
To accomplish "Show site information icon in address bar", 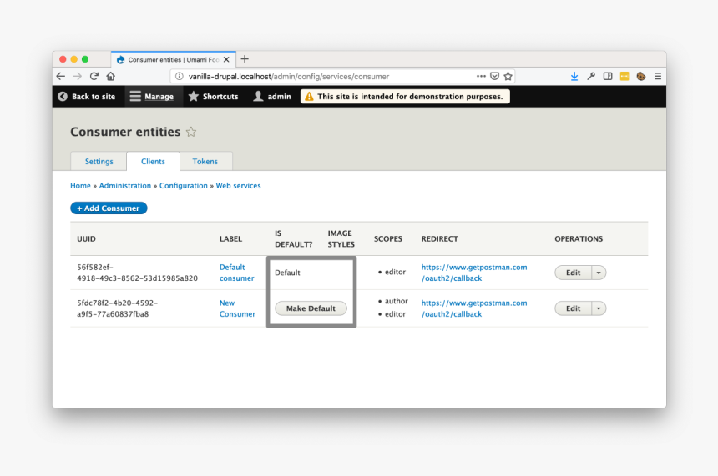I will point(179,77).
